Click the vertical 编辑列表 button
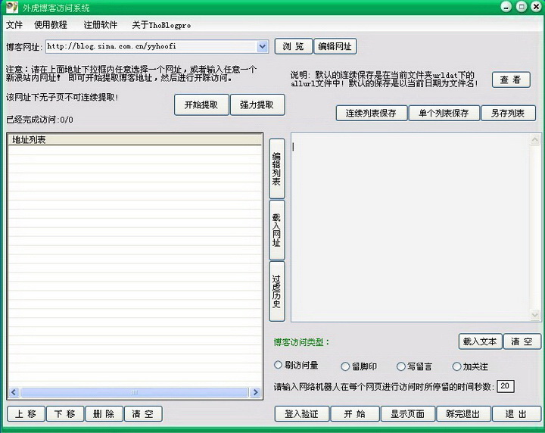The height and width of the screenshot is (433, 545). click(x=277, y=169)
